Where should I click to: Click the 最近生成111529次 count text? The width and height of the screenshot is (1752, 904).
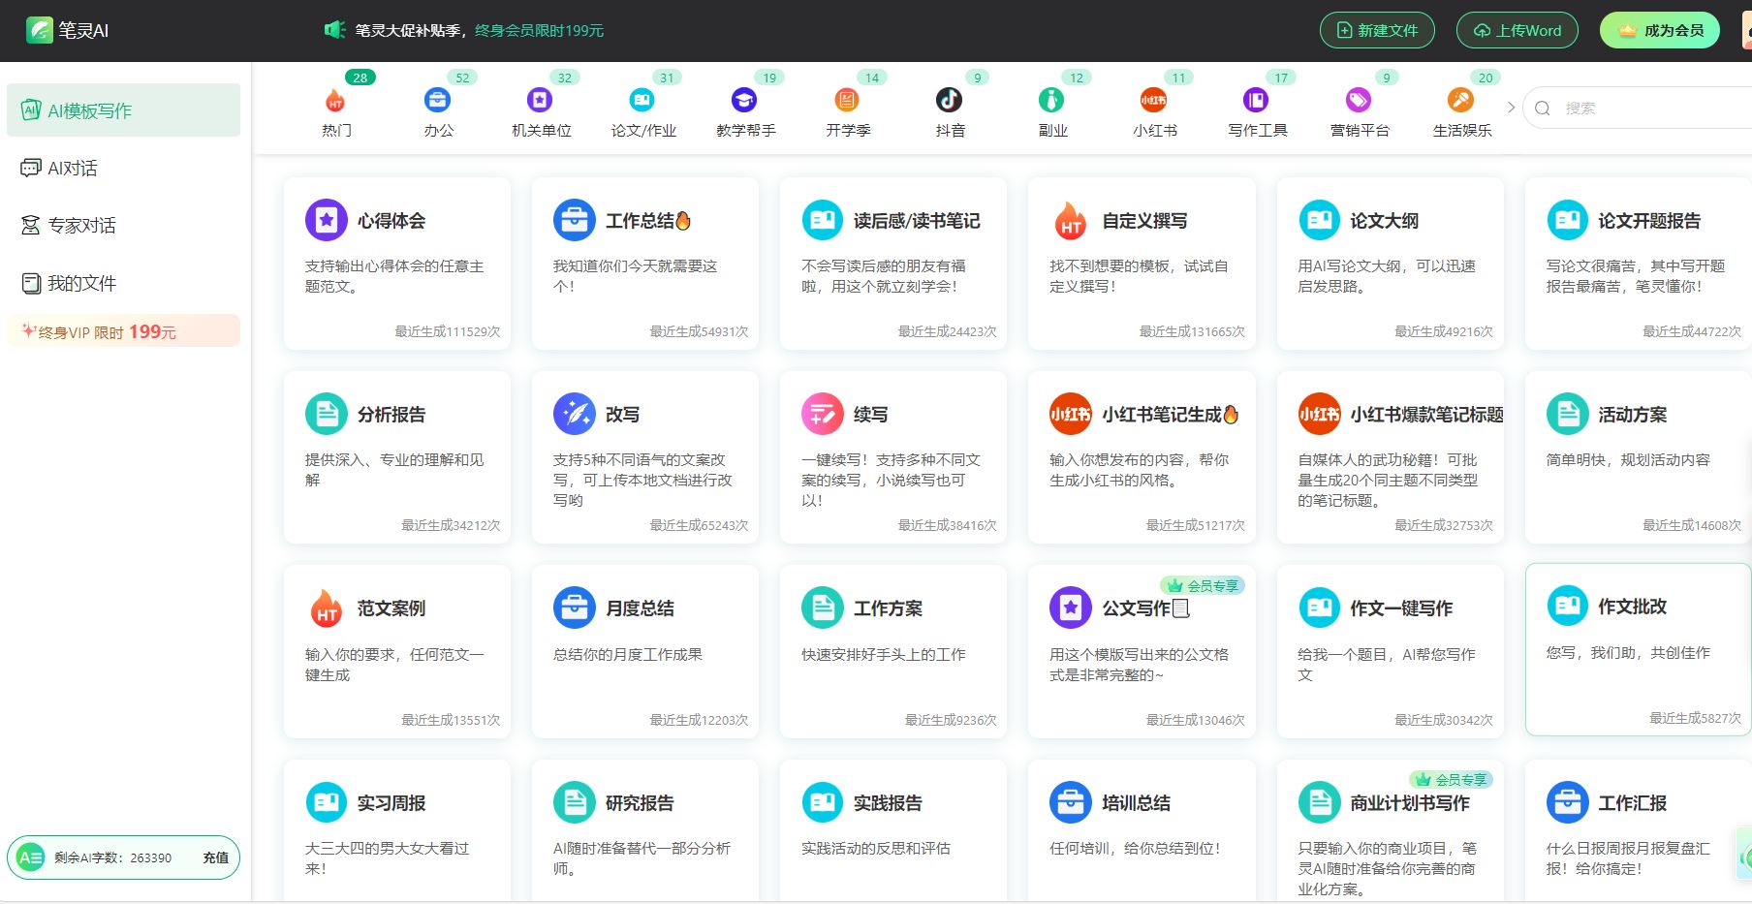447,331
